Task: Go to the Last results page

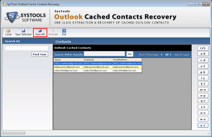Action: 186,54
